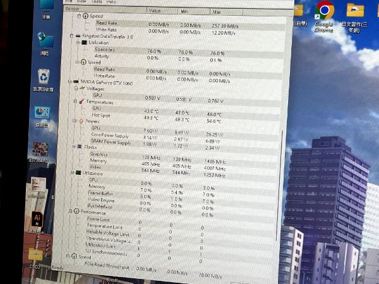Collapse the Voltages group

[x=76, y=88]
